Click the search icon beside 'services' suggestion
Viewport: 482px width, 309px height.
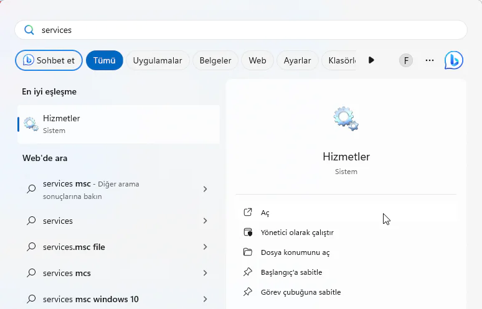click(x=31, y=221)
